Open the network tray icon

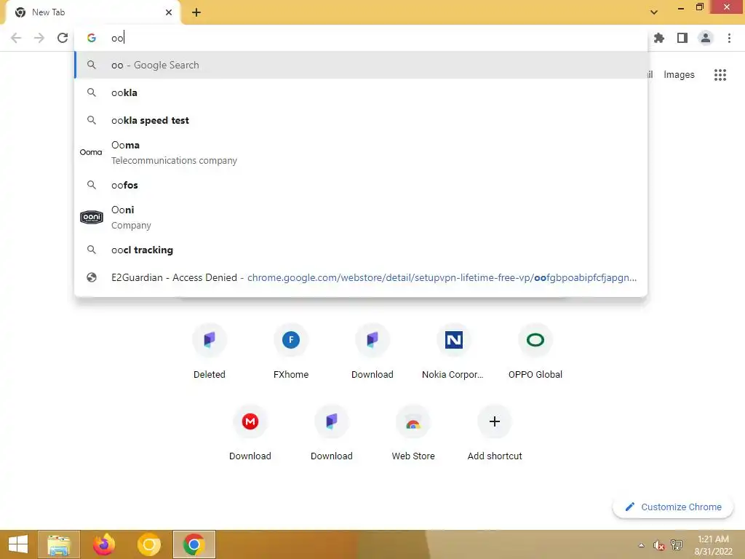point(677,545)
